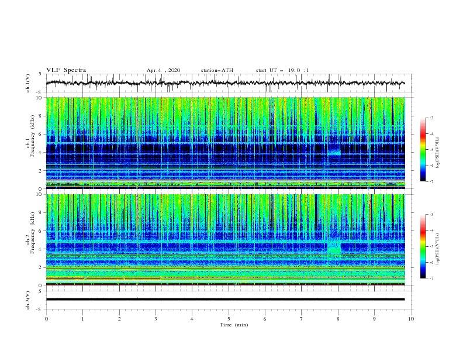Image resolution: width=463 pixels, height=358 pixels.
Task: Select the "start UT = 19:0 :1" text
Action: (282, 70)
